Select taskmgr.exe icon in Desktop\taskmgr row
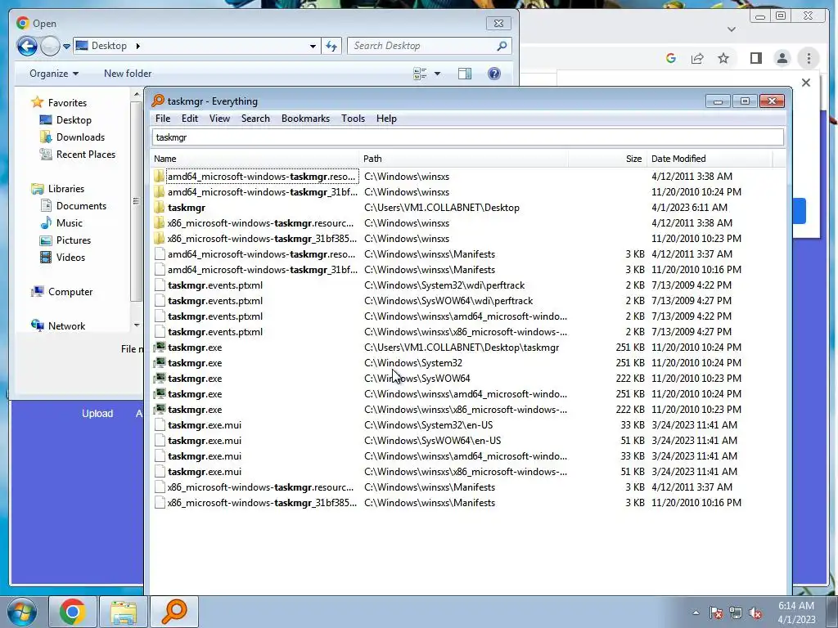The image size is (838, 628). [160, 347]
